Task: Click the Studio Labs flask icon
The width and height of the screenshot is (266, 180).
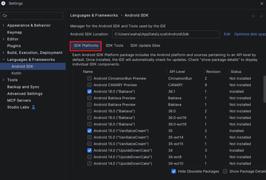Action: click(x=33, y=107)
